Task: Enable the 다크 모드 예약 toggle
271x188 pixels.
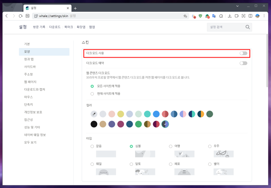Action: coord(243,63)
